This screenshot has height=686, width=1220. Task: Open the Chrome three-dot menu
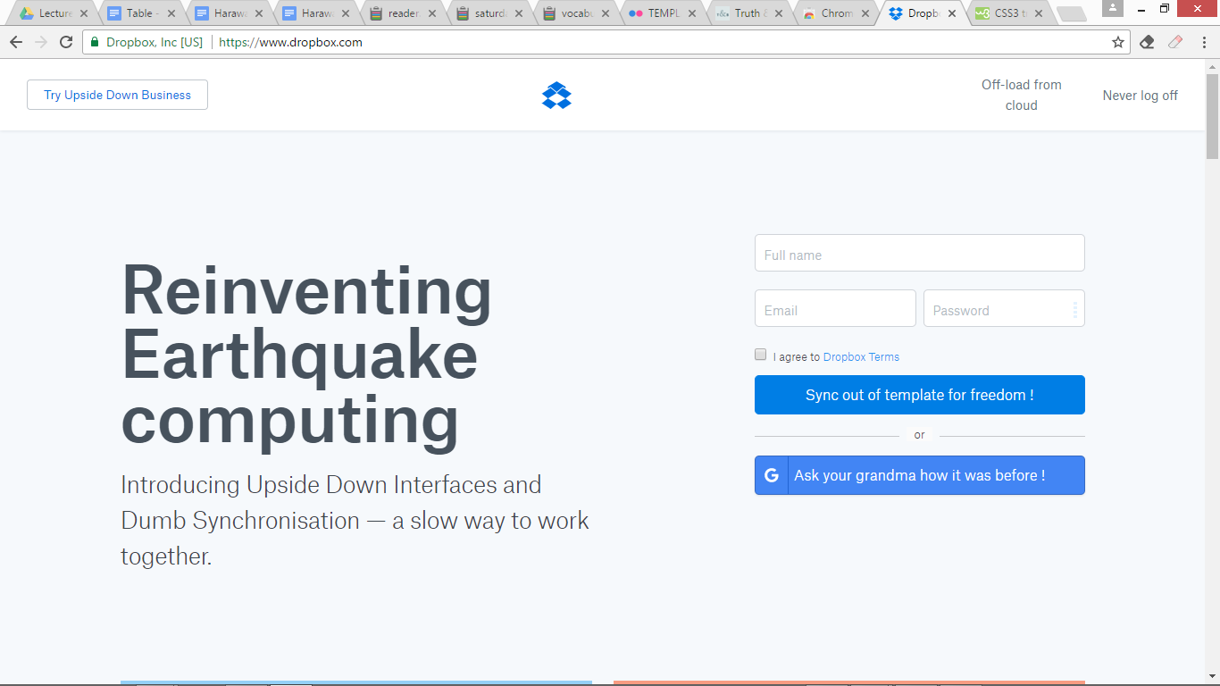click(x=1203, y=42)
